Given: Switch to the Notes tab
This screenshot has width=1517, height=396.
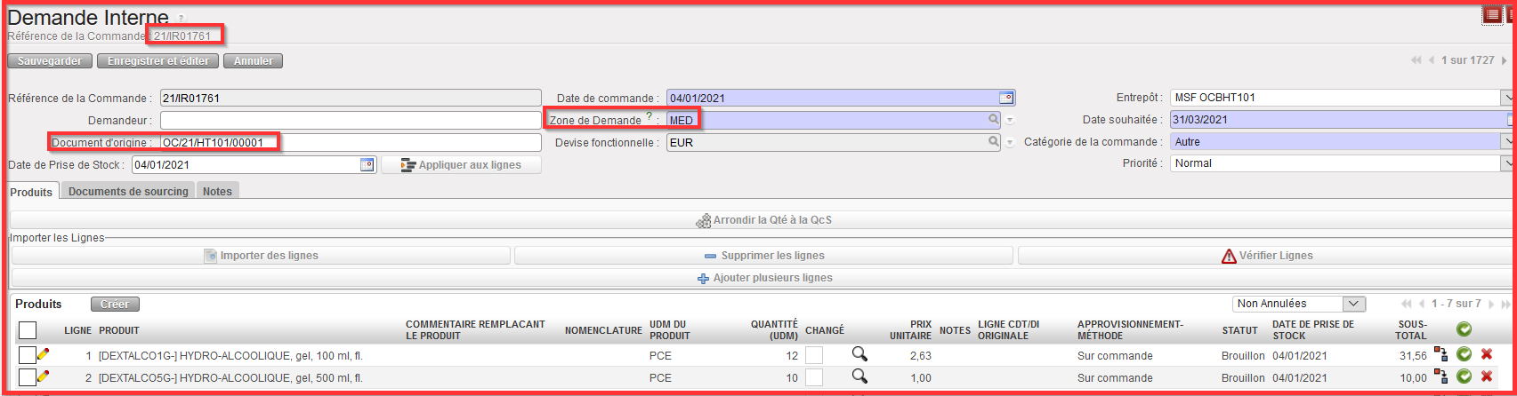Looking at the screenshot, I should 217,191.
